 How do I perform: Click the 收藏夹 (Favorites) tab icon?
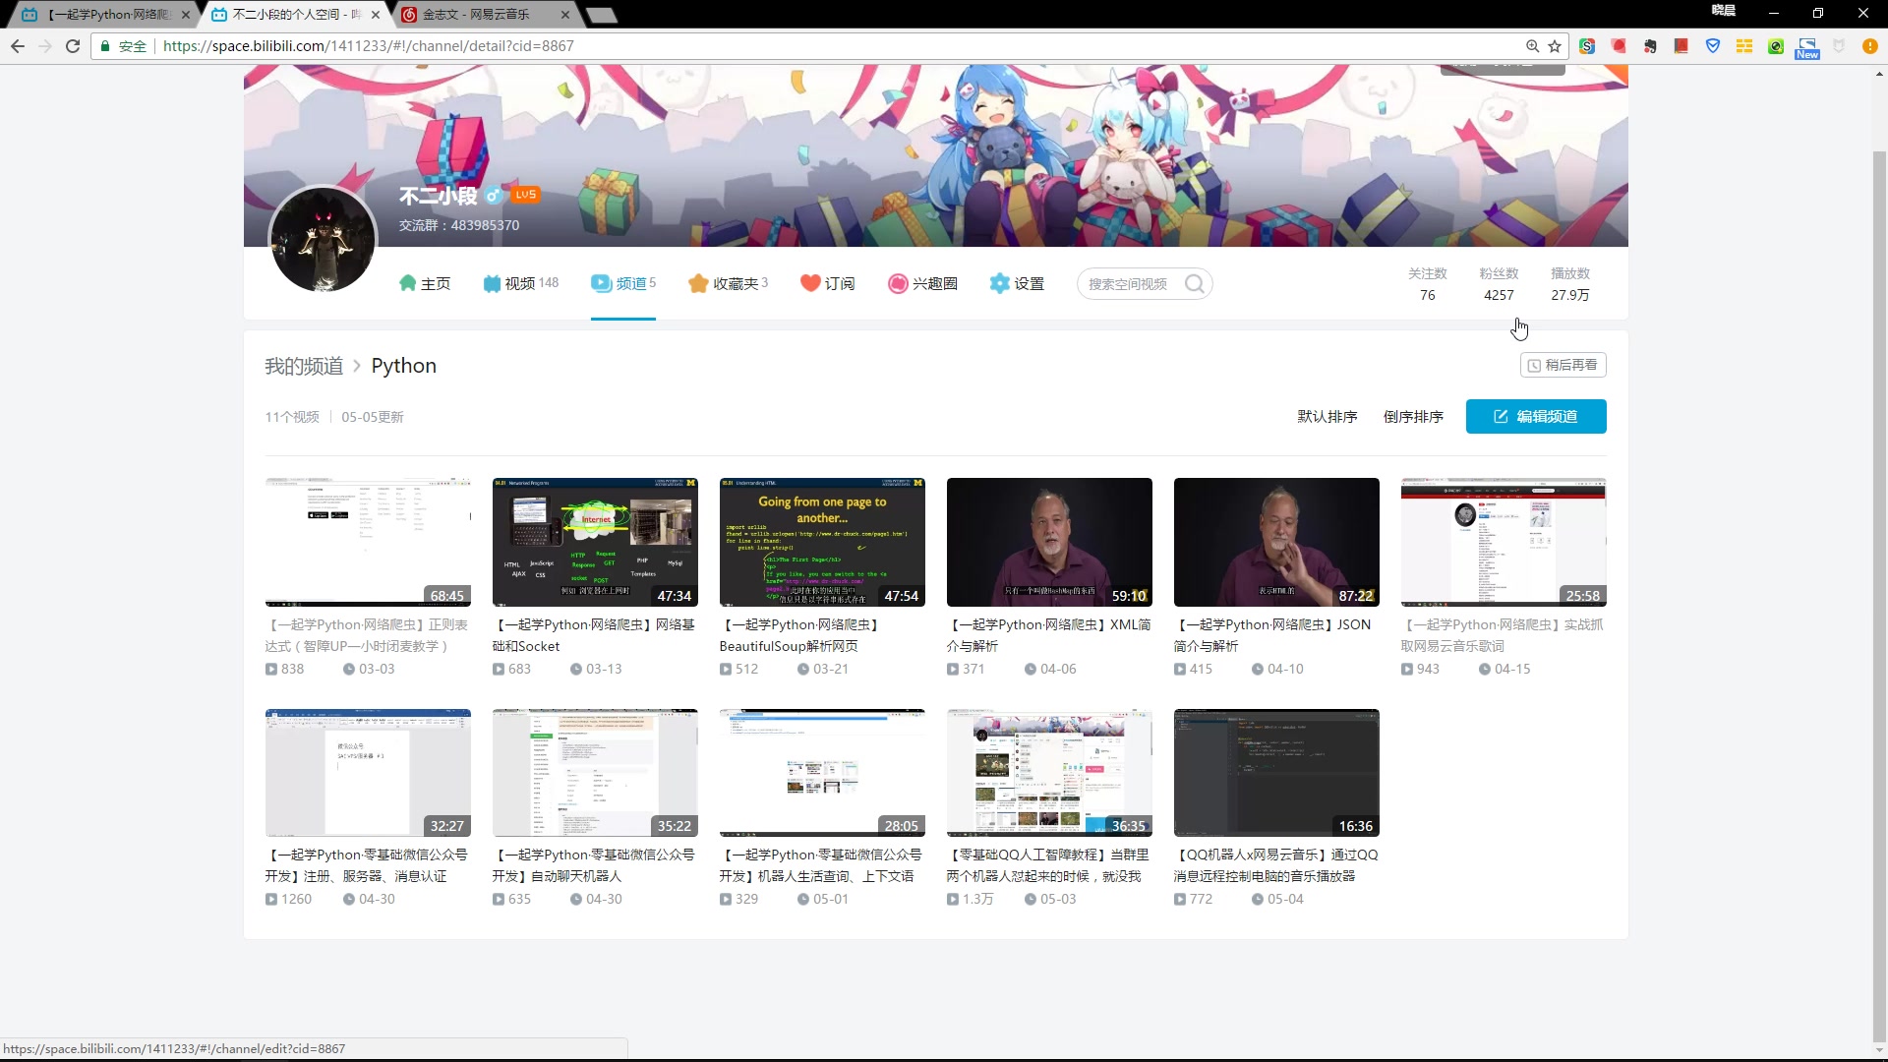(x=697, y=282)
